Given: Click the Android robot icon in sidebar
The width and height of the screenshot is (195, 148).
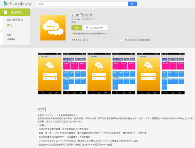Looking at the screenshot, I should [5, 12].
